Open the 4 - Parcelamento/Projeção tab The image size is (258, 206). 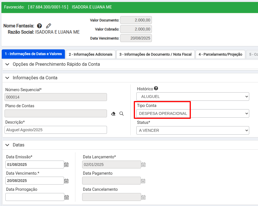coord(220,54)
